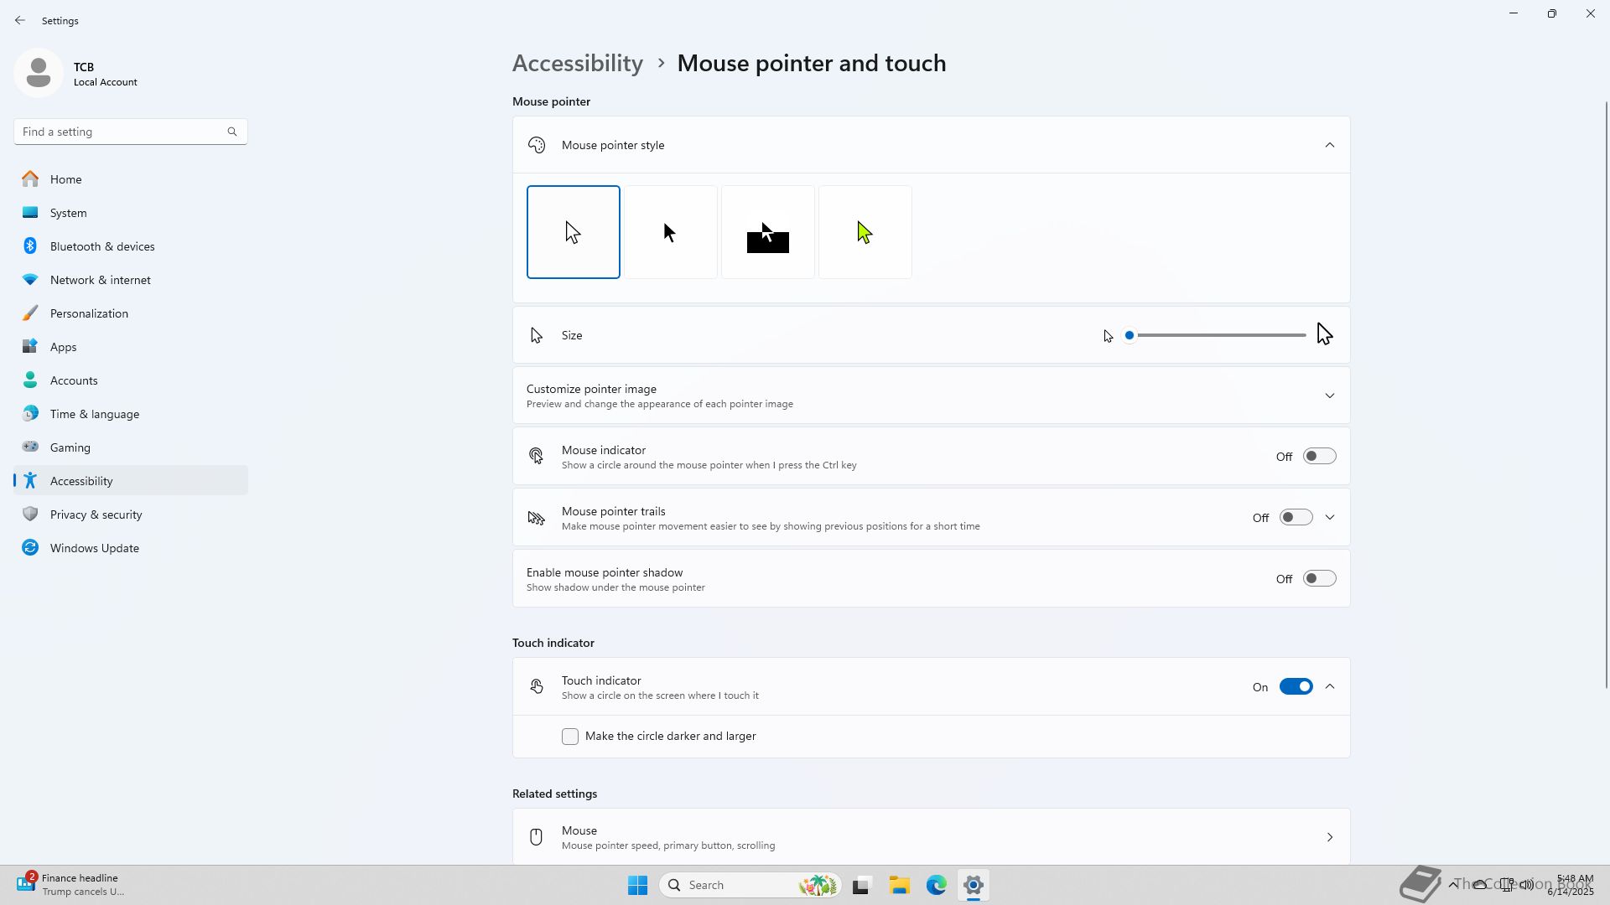
Task: Open File Explorer from the taskbar
Action: click(899, 885)
